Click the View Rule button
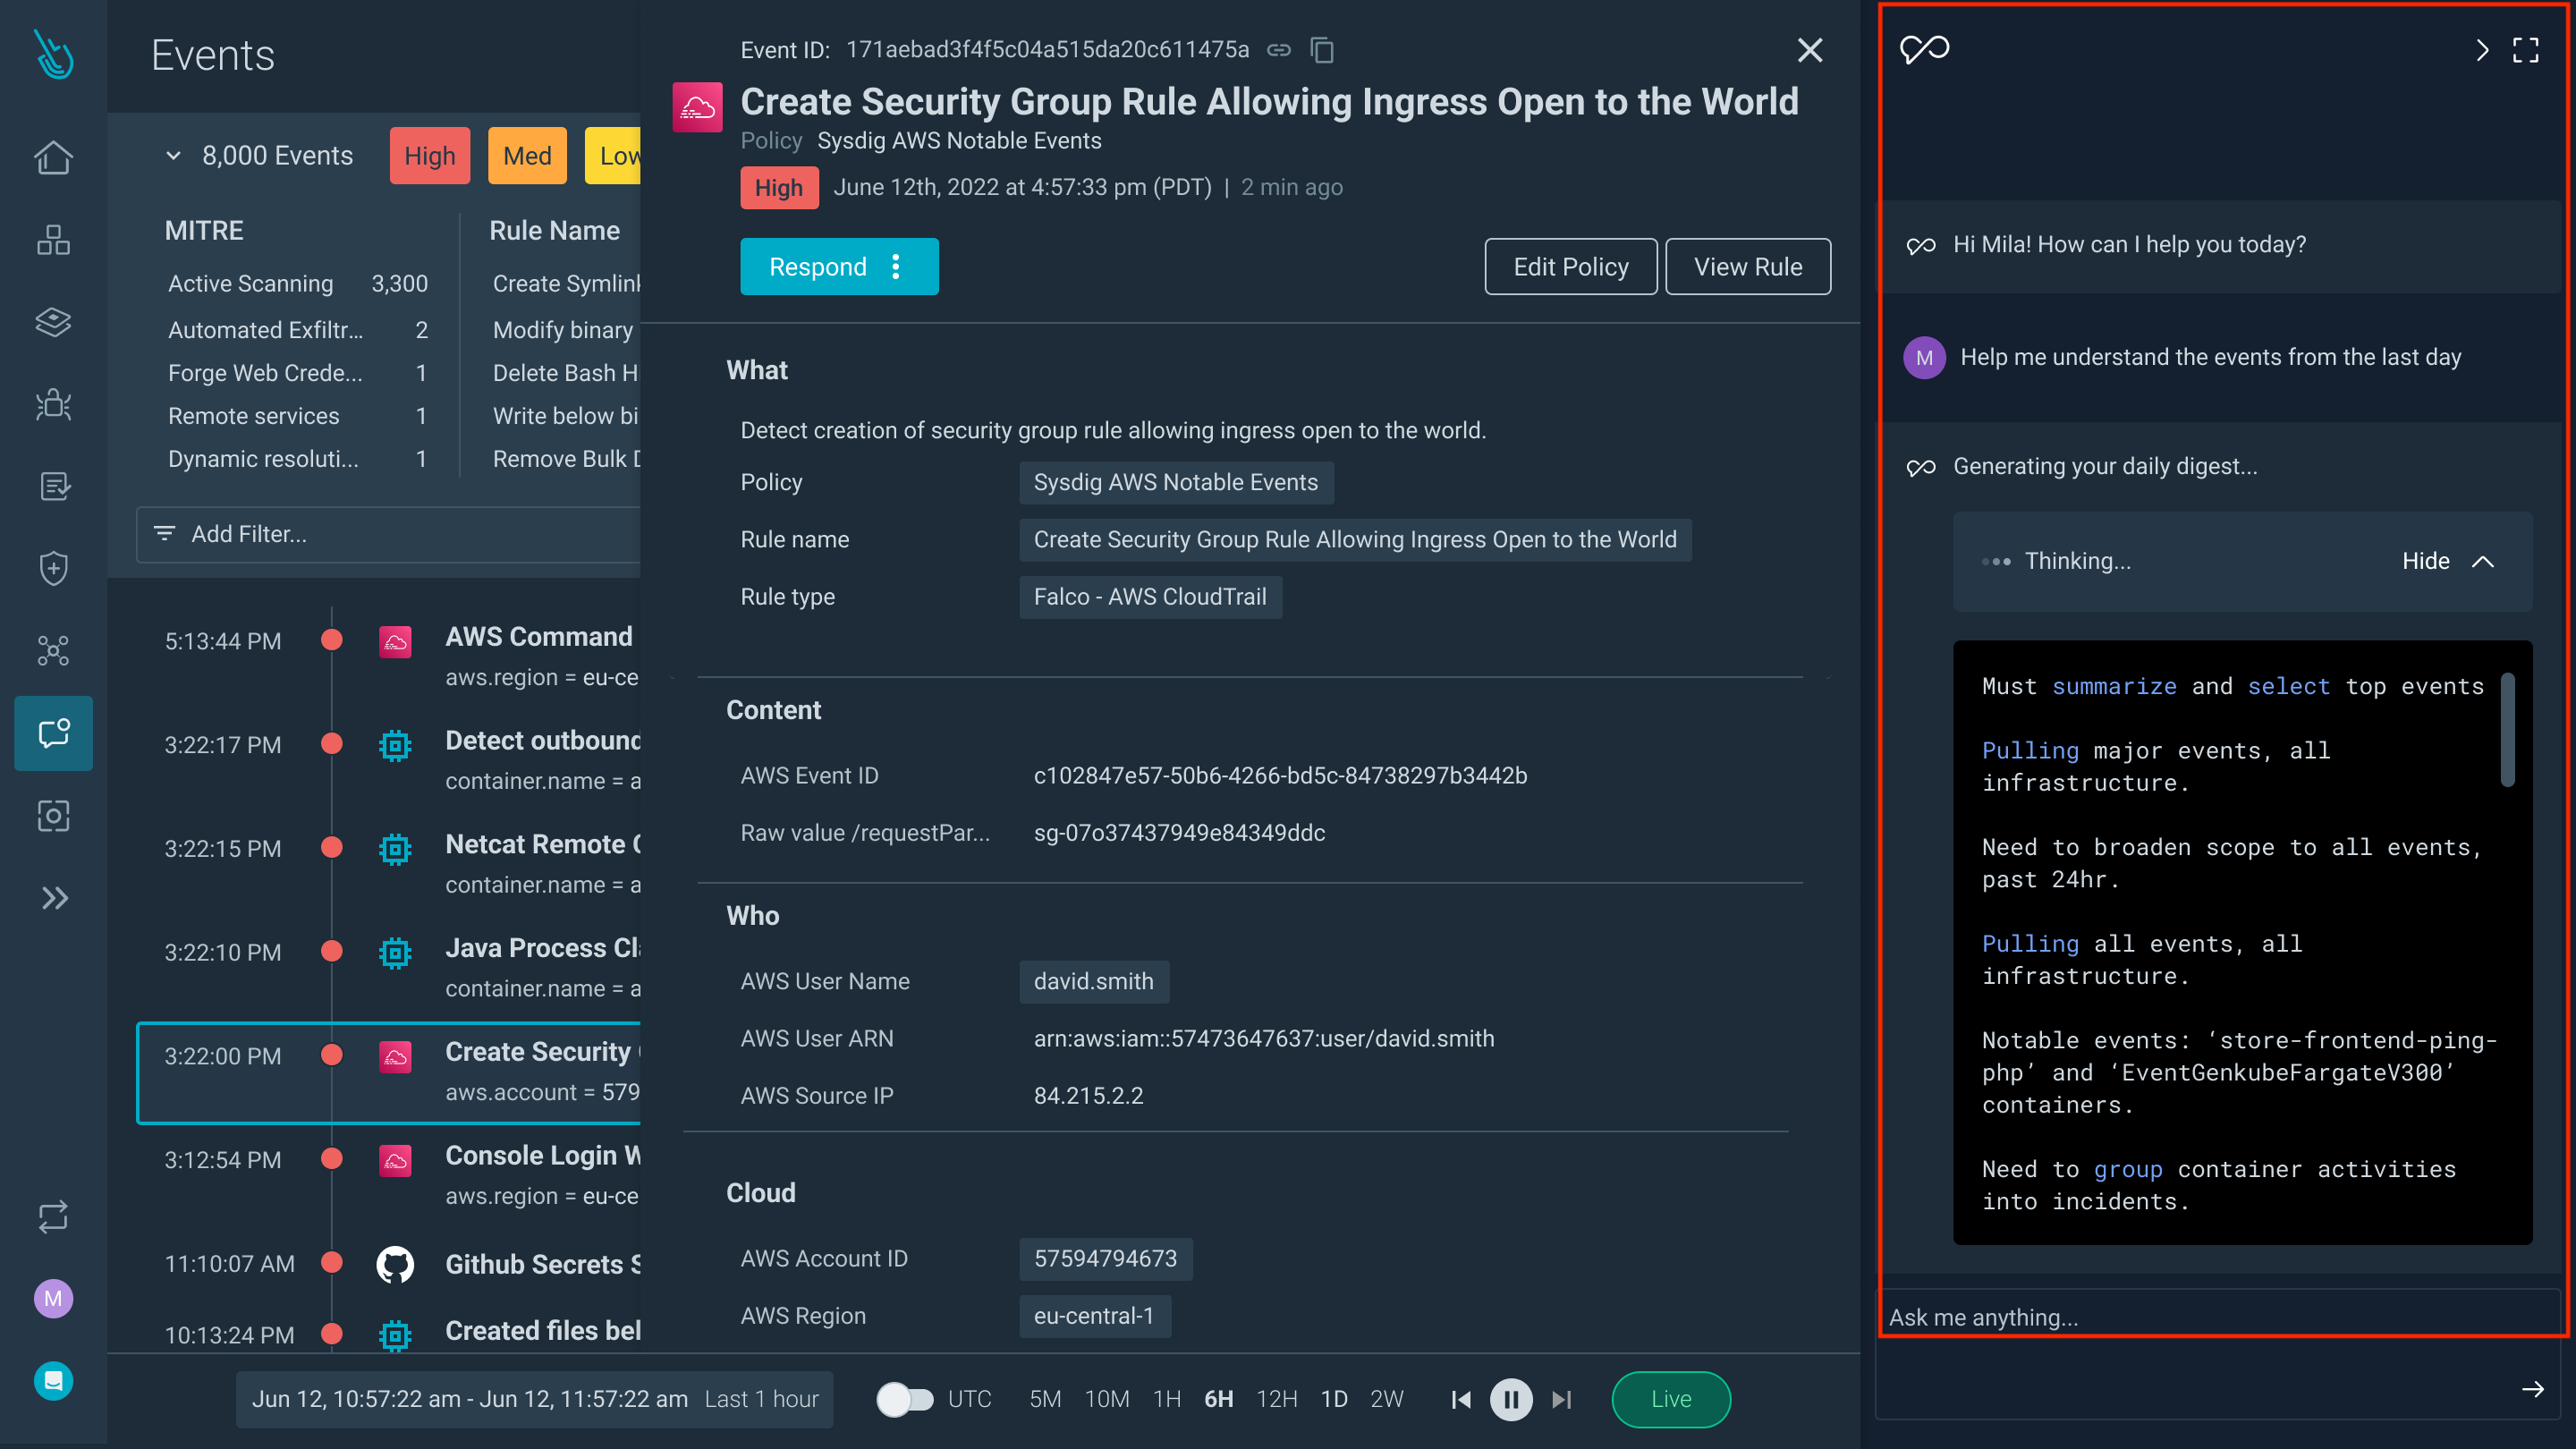 pyautogui.click(x=1747, y=267)
